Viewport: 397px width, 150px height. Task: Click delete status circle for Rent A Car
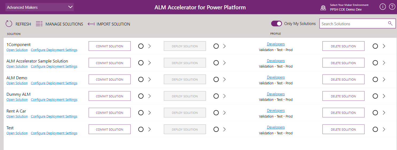pyautogui.click(x=375, y=113)
